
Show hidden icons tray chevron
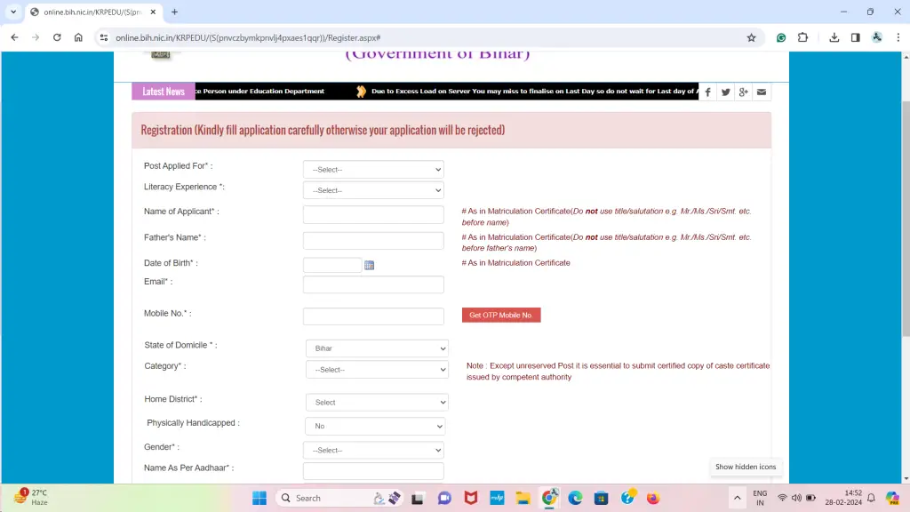[737, 498]
